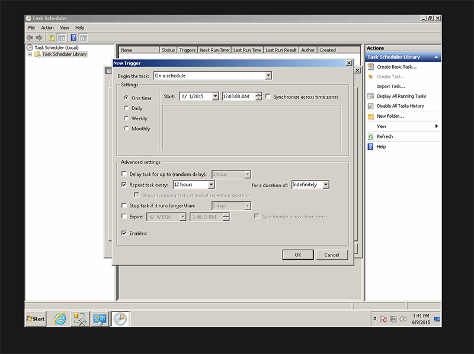This screenshot has width=474, height=354.
Task: Click the Name column header
Action: (x=139, y=50)
